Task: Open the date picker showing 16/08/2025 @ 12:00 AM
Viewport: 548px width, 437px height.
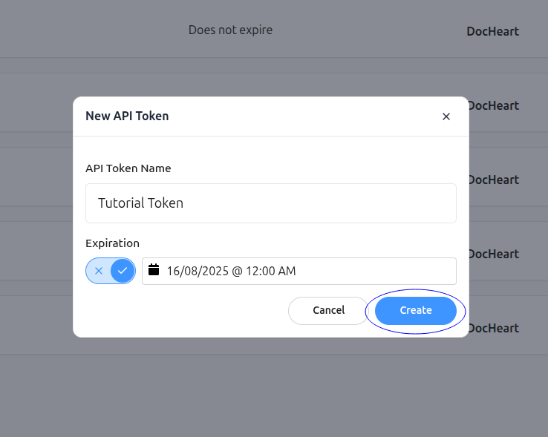Action: [299, 271]
